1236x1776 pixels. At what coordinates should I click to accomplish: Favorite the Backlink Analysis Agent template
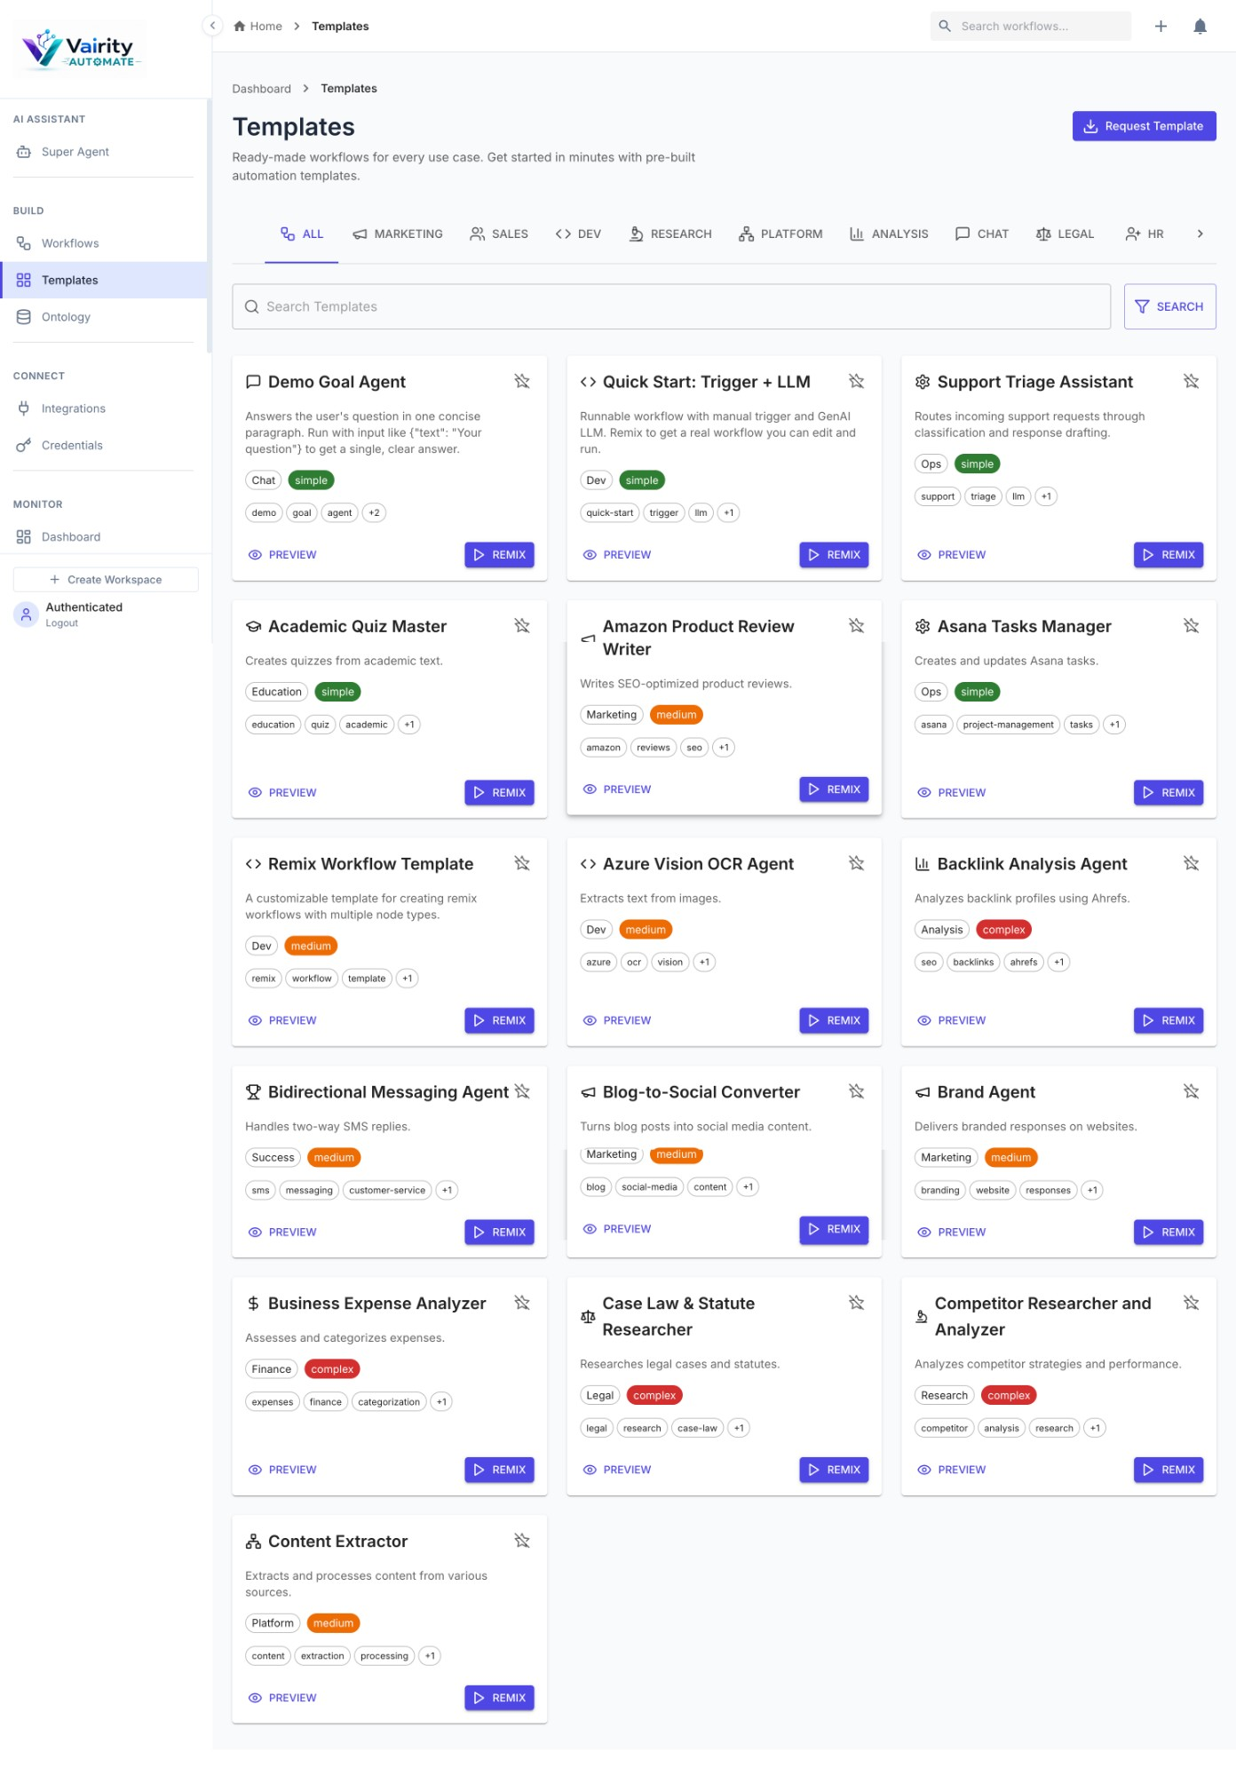tap(1192, 863)
